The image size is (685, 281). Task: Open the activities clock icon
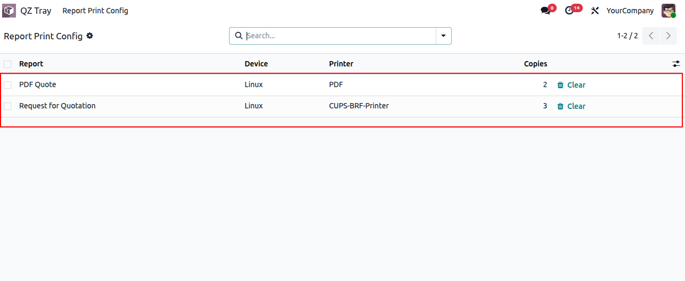pos(569,11)
